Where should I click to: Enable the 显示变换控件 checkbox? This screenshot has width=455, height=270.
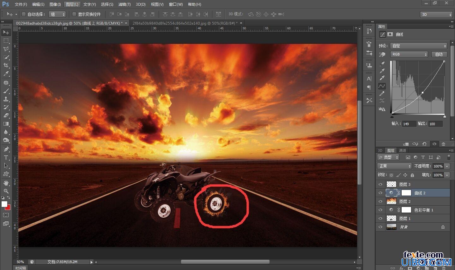pos(74,14)
